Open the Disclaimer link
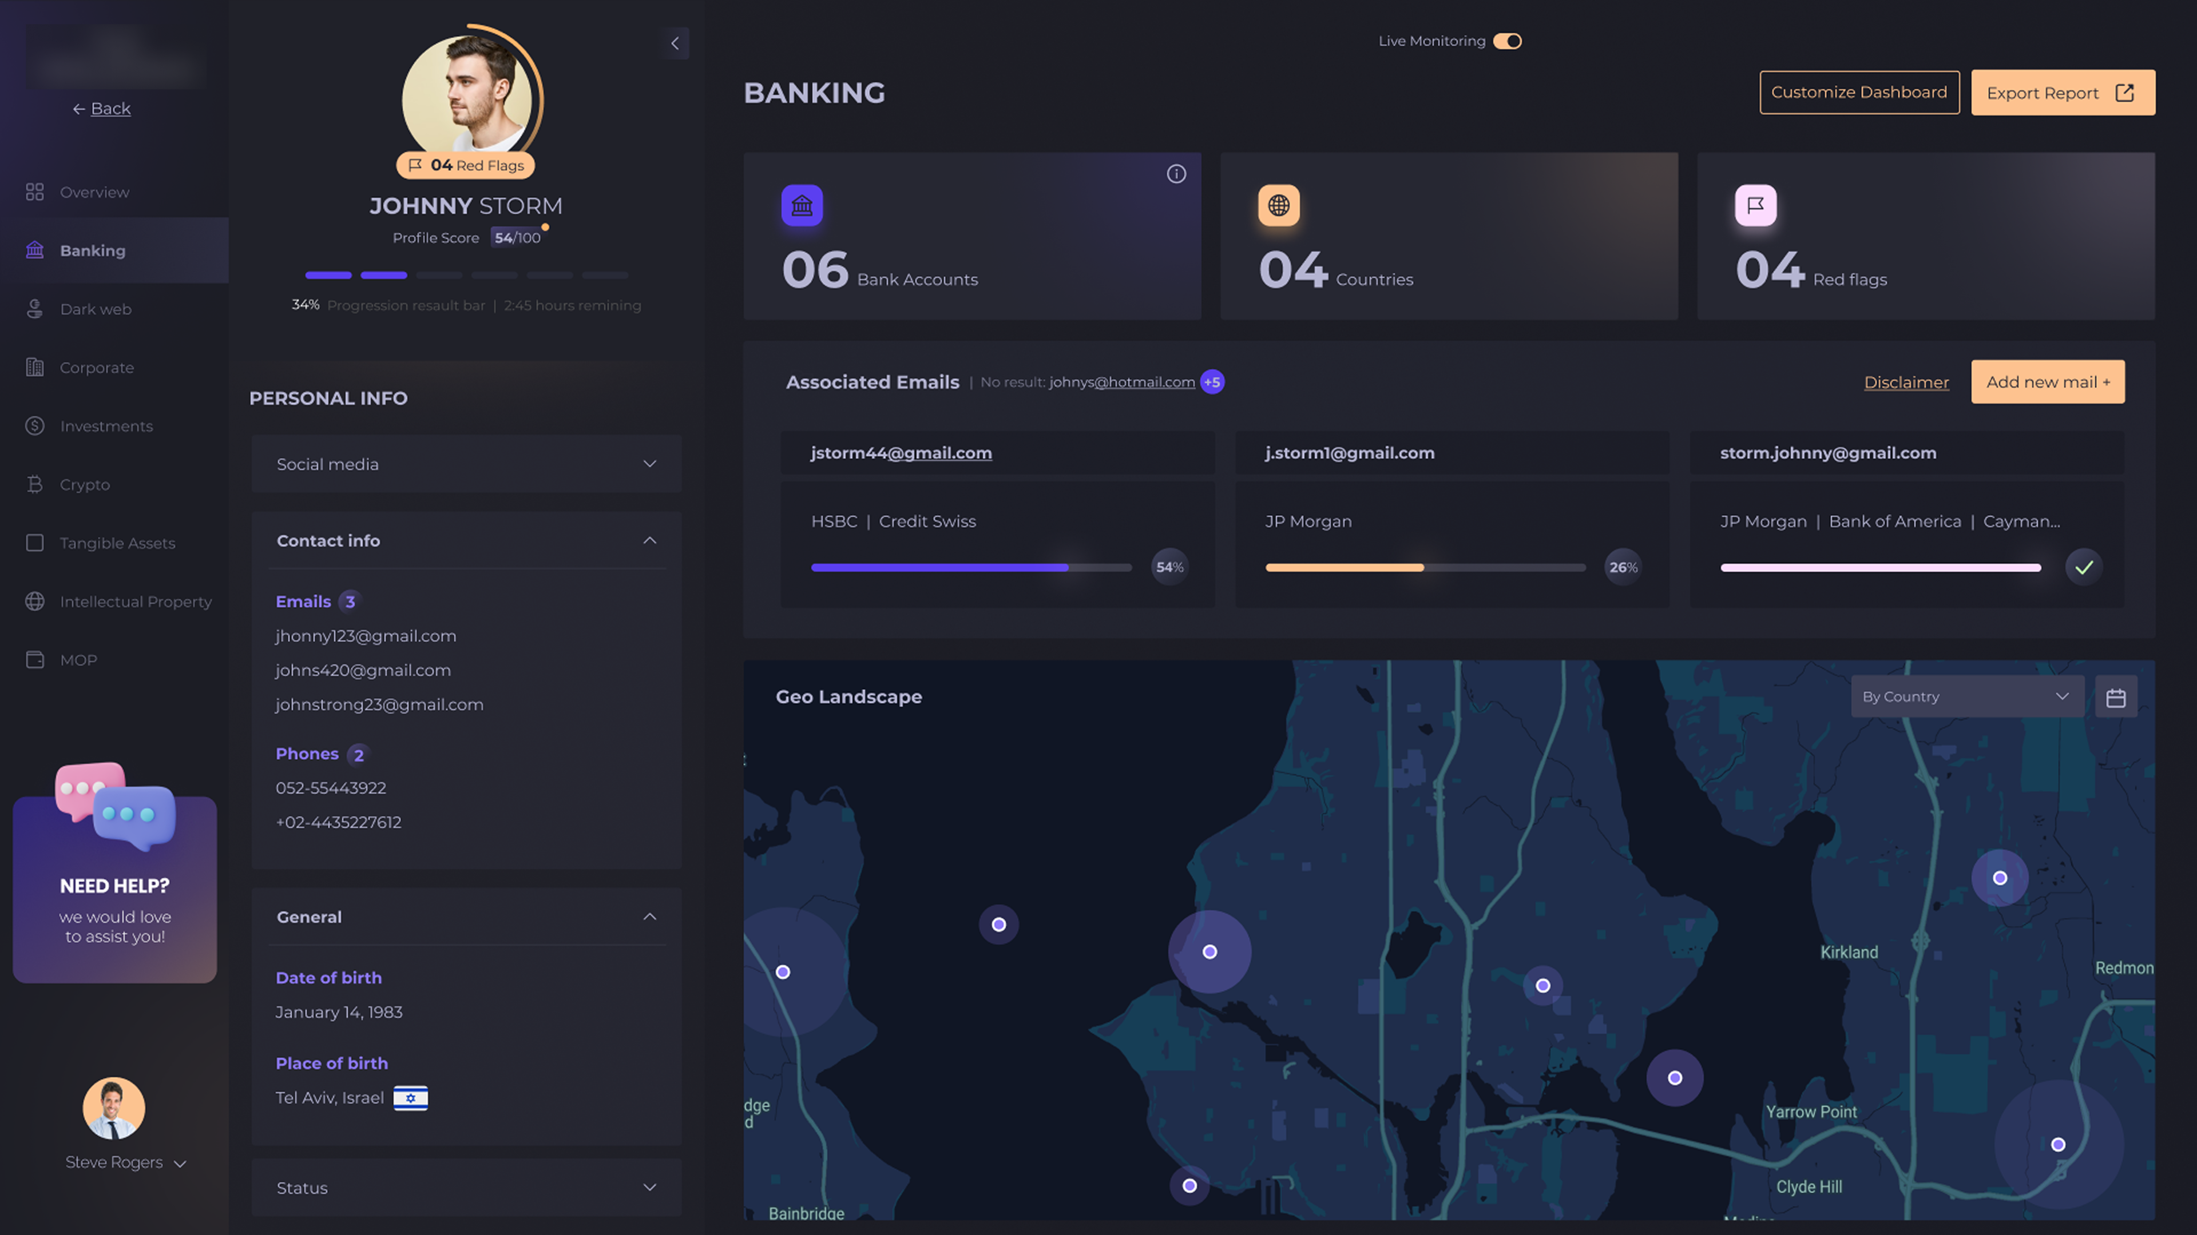The width and height of the screenshot is (2197, 1235). 1906,382
